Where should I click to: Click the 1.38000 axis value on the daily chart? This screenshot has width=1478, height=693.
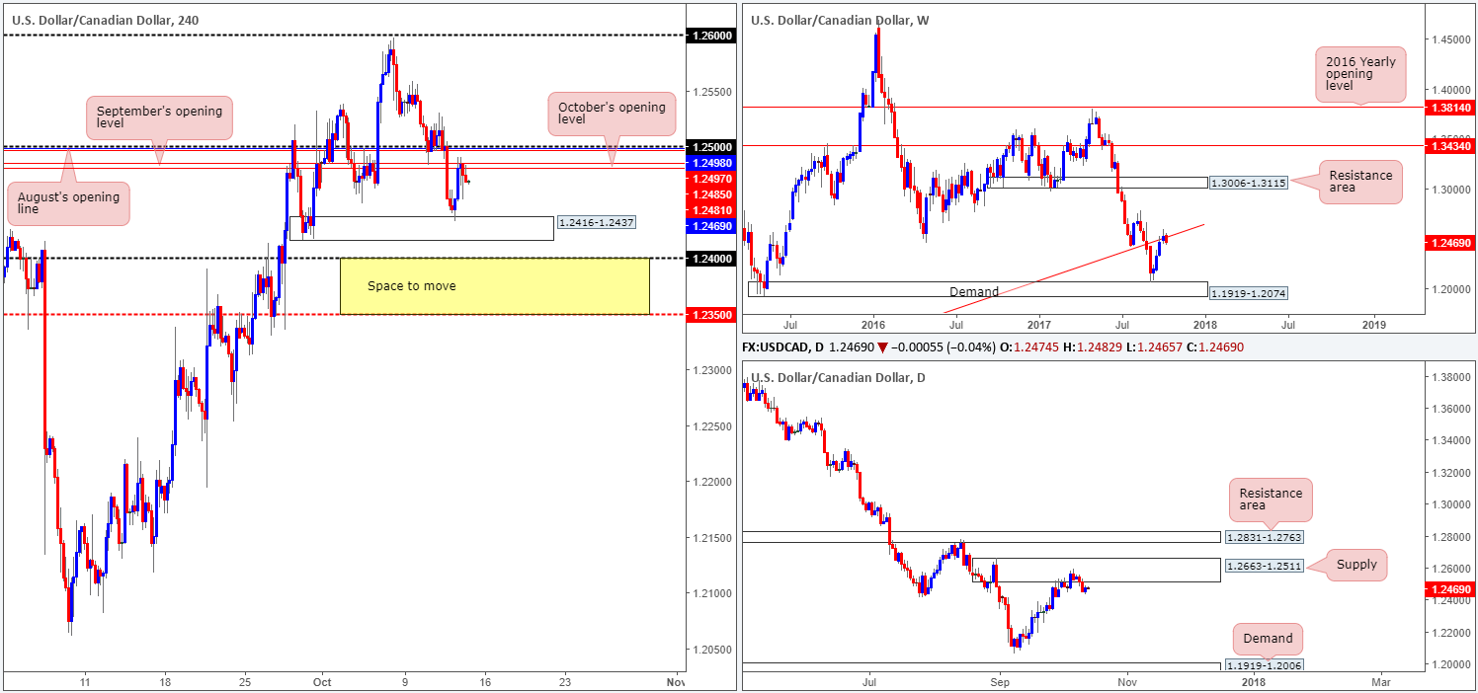click(x=1449, y=377)
